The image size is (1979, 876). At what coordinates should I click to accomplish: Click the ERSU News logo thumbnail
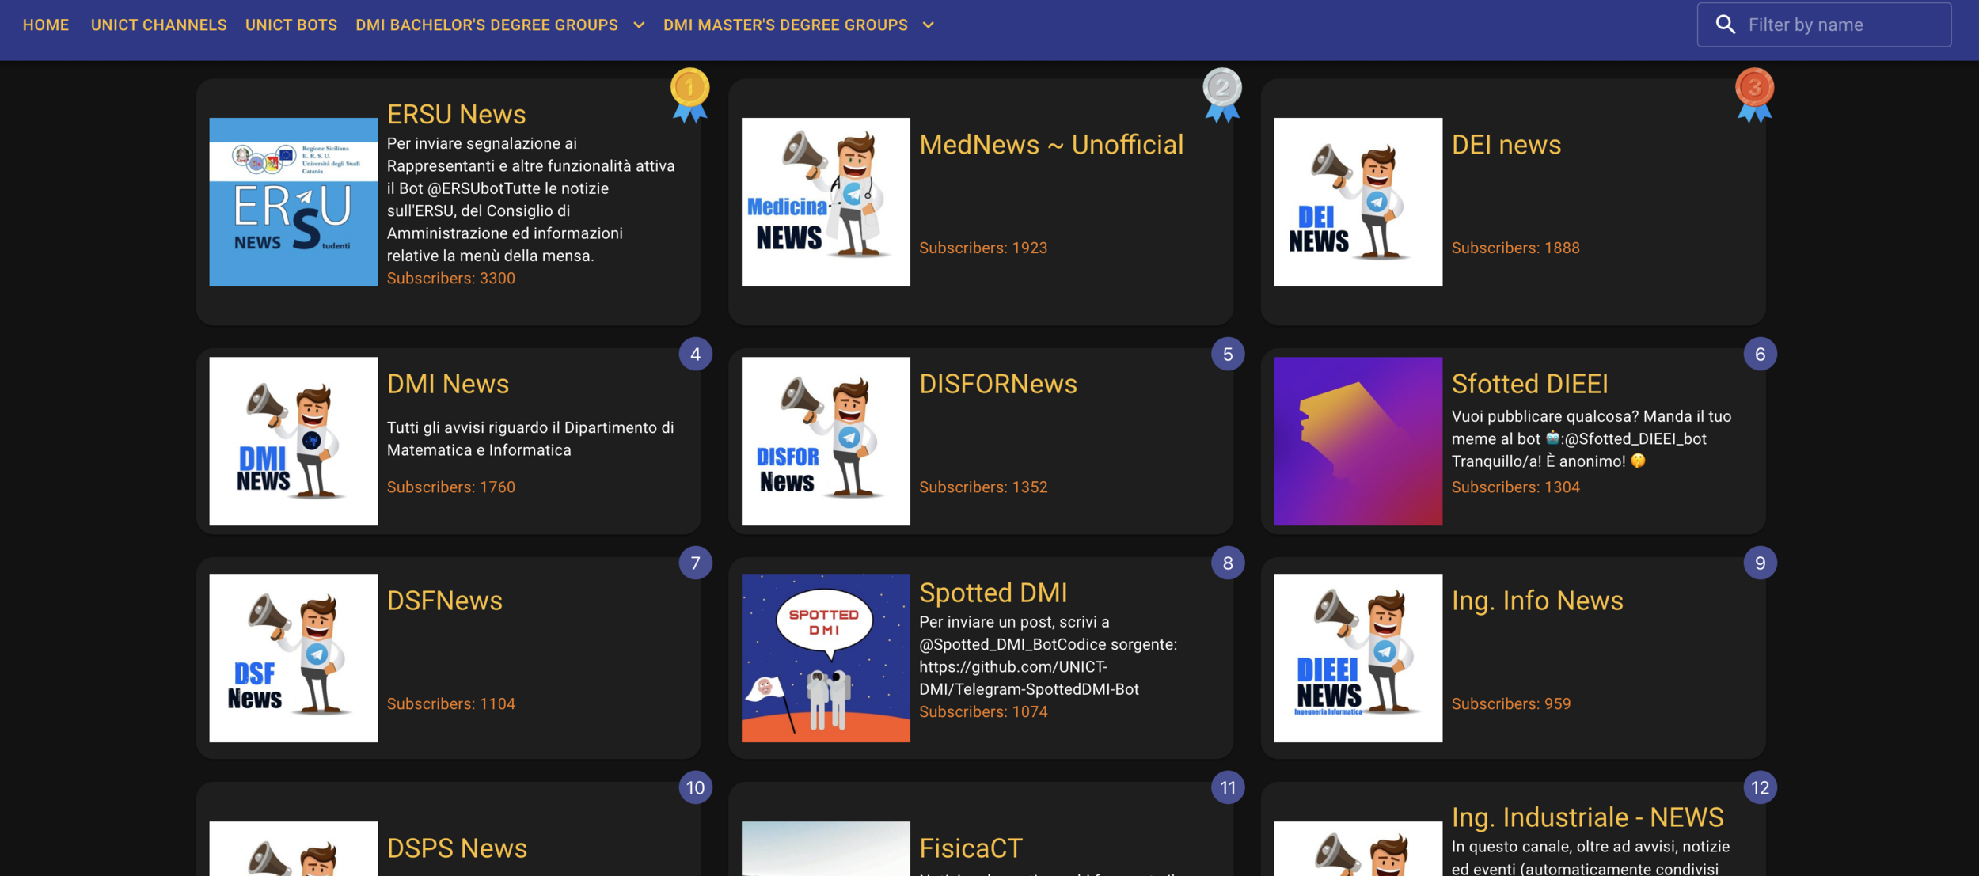tap(293, 203)
